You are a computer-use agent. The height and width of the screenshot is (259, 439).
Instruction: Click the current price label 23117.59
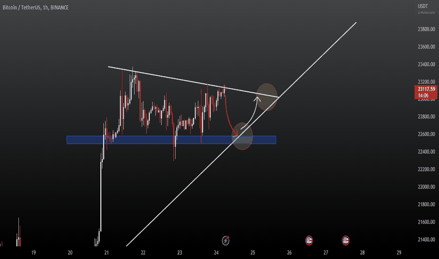click(x=426, y=89)
